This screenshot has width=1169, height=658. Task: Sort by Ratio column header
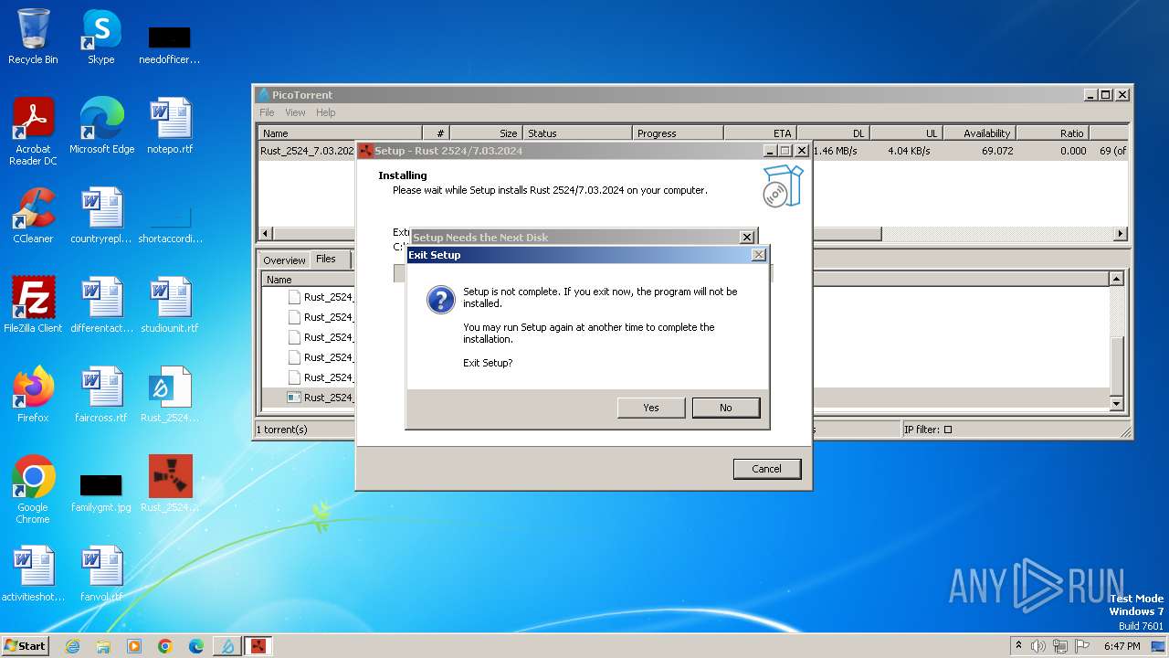pos(1053,133)
